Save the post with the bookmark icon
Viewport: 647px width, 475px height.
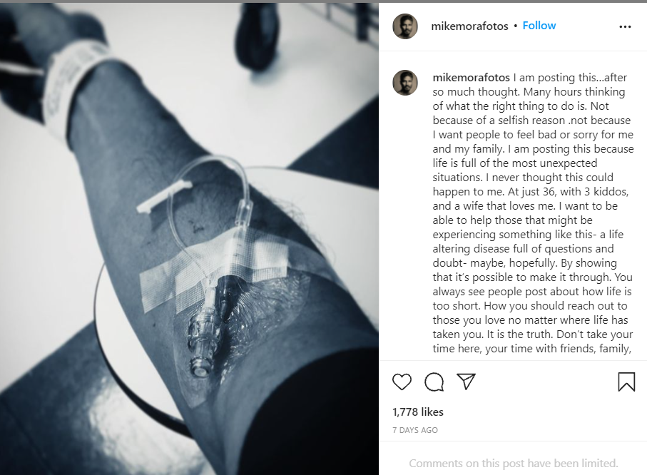(626, 382)
